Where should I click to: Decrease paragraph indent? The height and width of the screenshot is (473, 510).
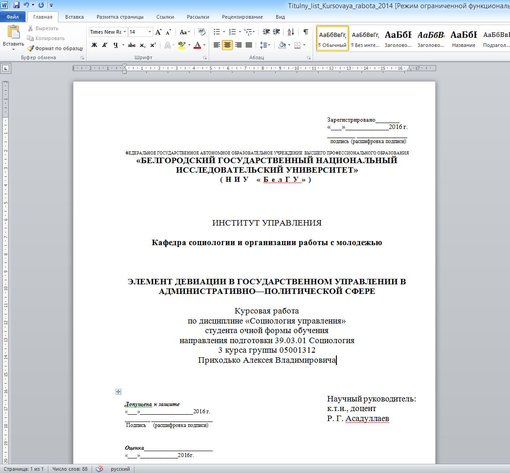(x=266, y=32)
